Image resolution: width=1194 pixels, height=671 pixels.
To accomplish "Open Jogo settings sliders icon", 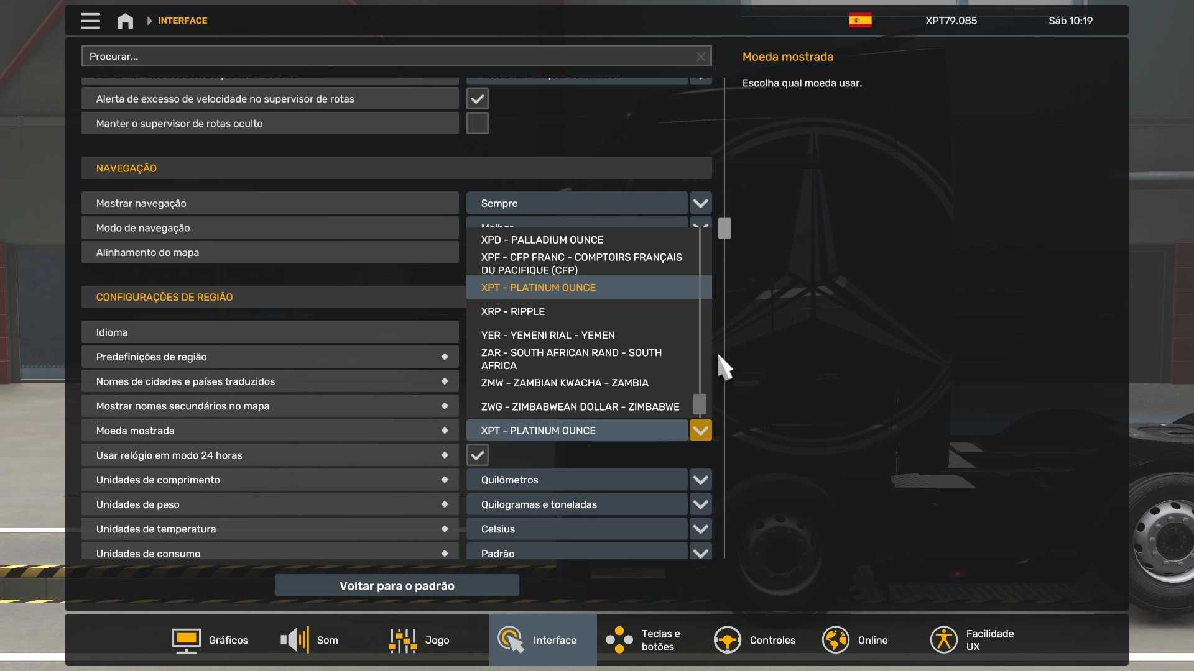I will tap(403, 640).
